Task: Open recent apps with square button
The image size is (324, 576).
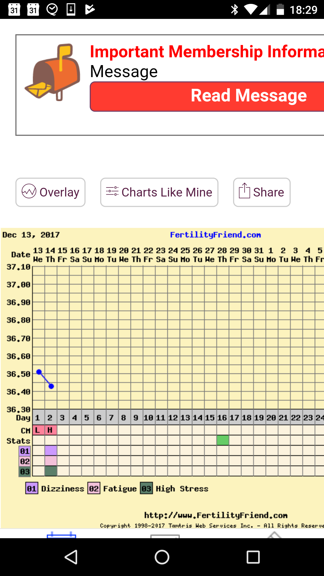Action: pos(253,557)
